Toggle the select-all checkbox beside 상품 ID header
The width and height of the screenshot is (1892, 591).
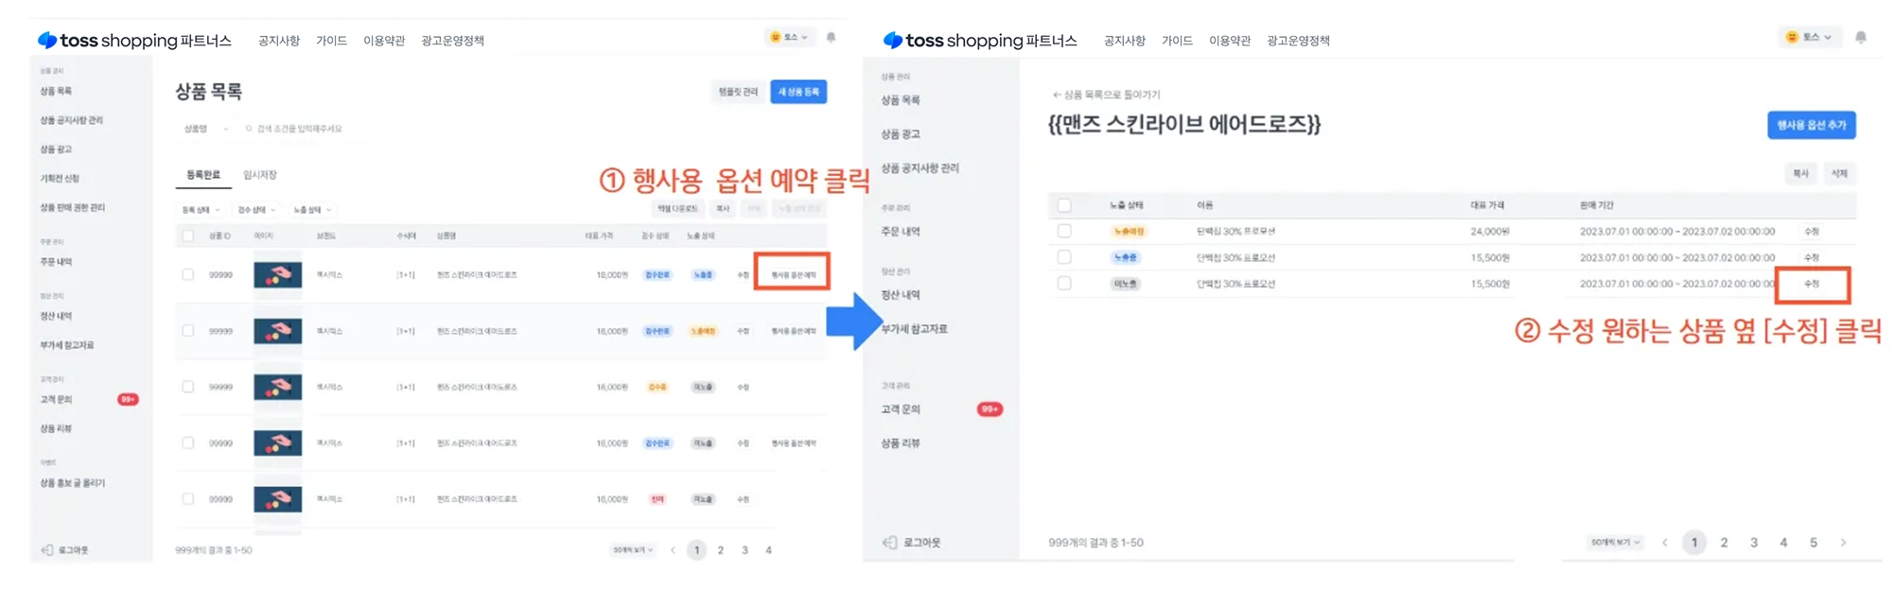188,235
